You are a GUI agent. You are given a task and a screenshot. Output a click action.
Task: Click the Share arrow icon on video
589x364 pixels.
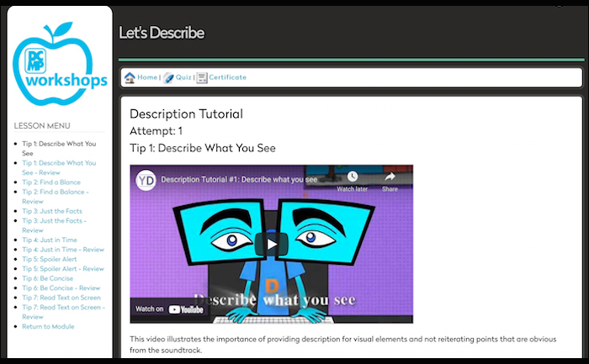(x=390, y=177)
